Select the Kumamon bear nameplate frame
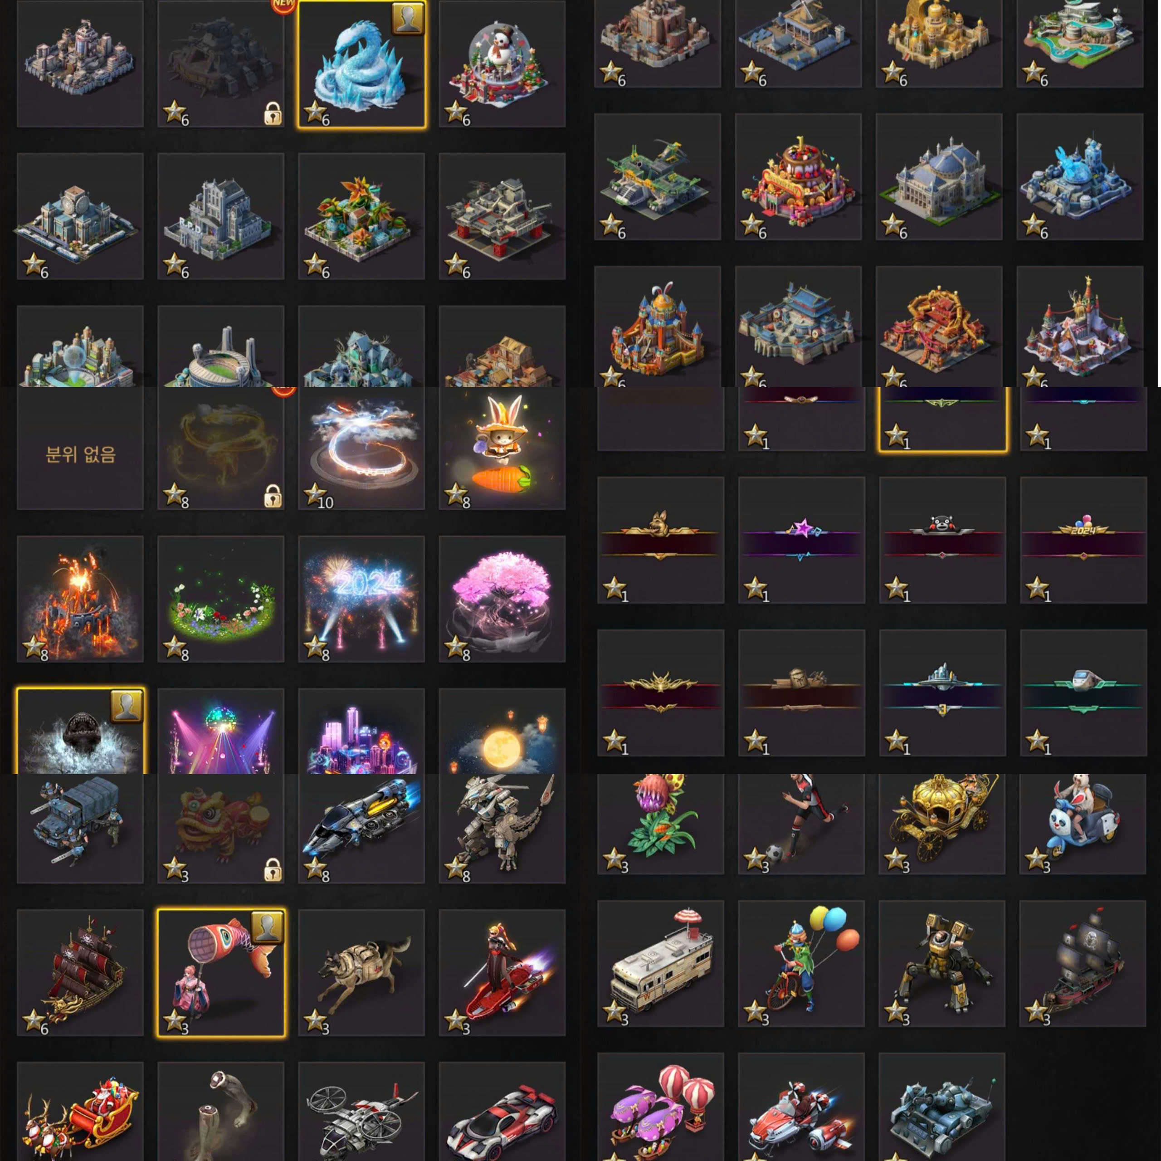The width and height of the screenshot is (1161, 1161). pyautogui.click(x=942, y=540)
